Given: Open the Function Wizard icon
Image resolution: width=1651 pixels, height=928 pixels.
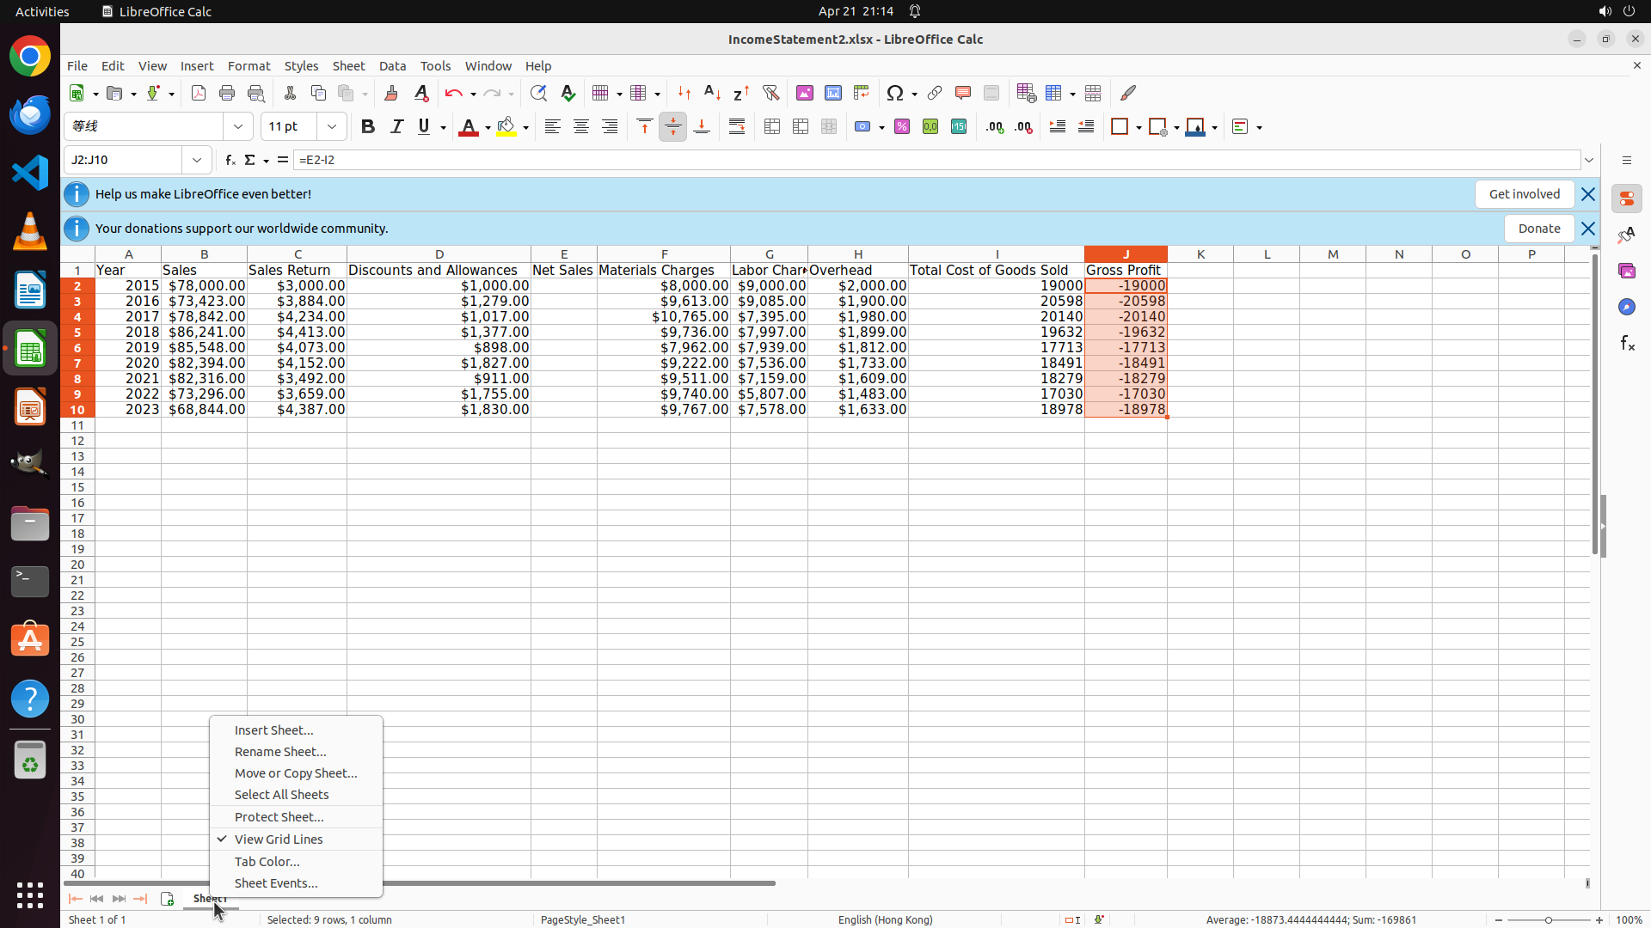Looking at the screenshot, I should click(x=230, y=160).
